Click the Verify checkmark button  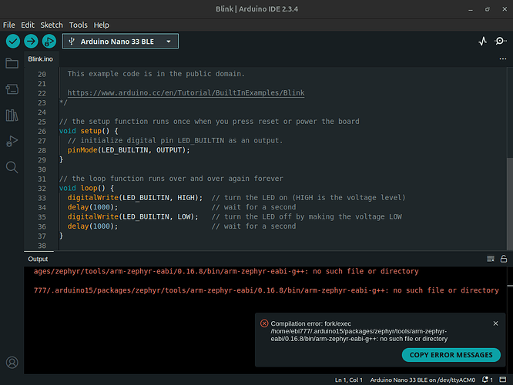click(x=13, y=42)
